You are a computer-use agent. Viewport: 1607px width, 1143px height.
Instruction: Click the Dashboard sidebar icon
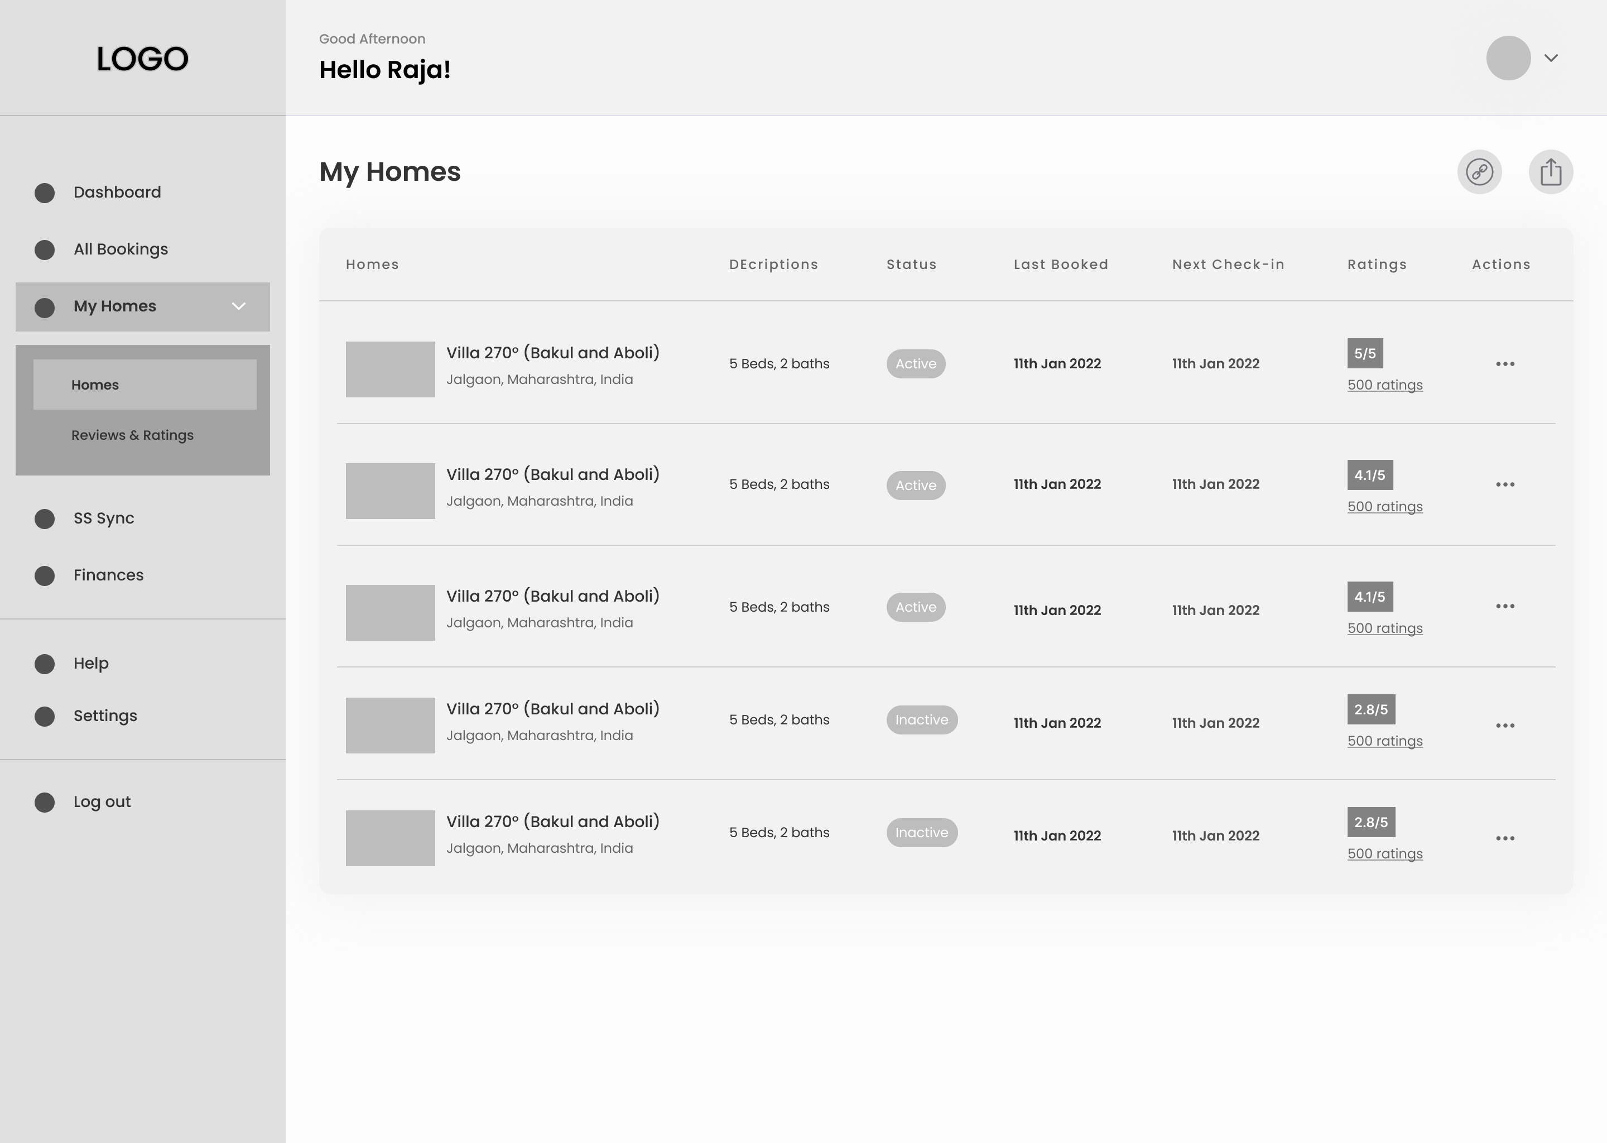pyautogui.click(x=45, y=193)
